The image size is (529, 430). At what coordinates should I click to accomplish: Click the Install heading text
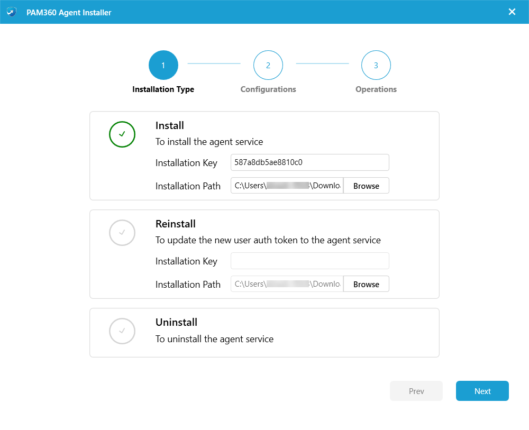169,125
